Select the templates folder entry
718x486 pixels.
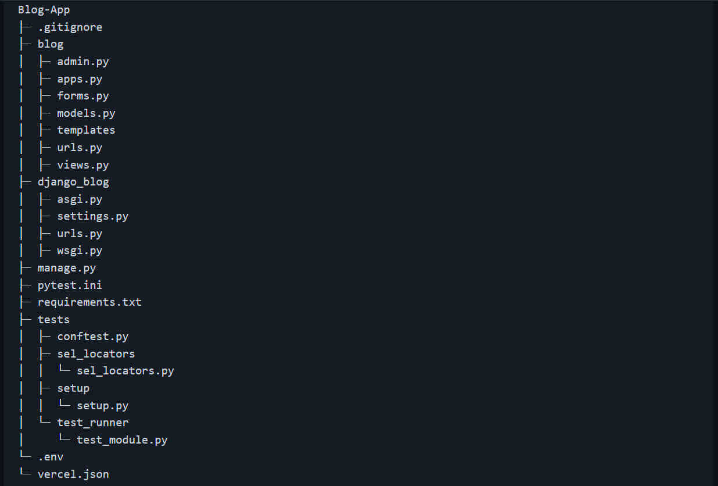[86, 130]
